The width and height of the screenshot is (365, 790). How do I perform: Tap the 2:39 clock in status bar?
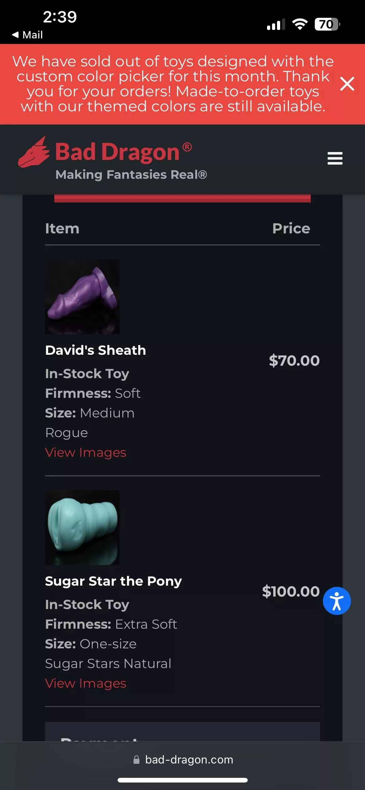[x=60, y=17]
